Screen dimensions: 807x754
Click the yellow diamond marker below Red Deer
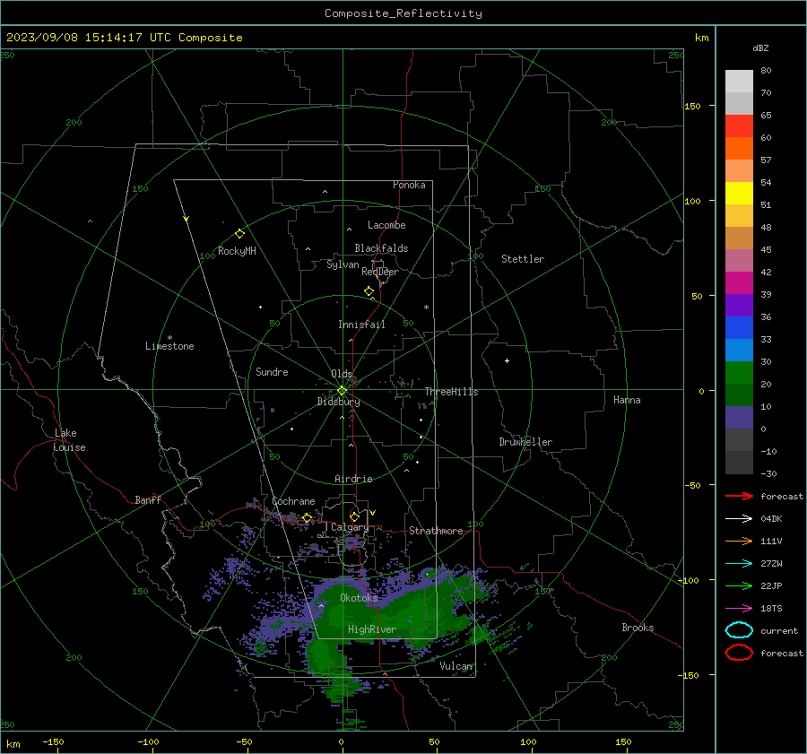click(x=369, y=291)
